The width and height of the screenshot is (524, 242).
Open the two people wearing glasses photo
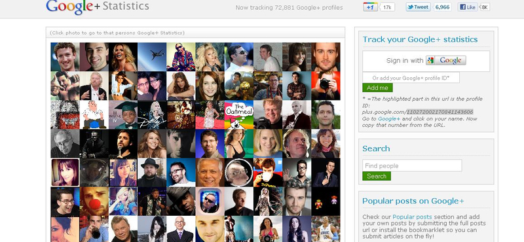click(152, 86)
